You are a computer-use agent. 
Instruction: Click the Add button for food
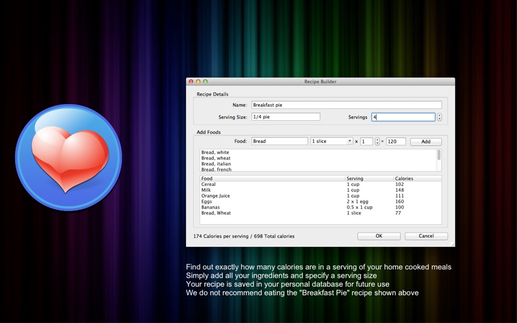pos(426,141)
